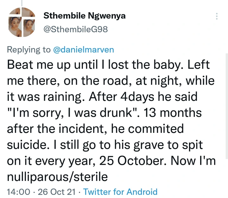Open the three-dot more options menu

pyautogui.click(x=217, y=16)
